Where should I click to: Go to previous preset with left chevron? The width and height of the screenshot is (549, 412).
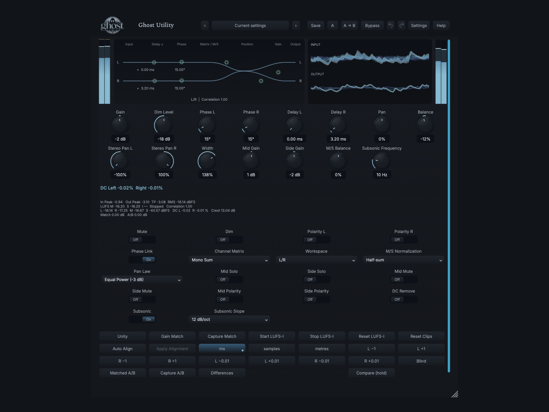(x=205, y=26)
